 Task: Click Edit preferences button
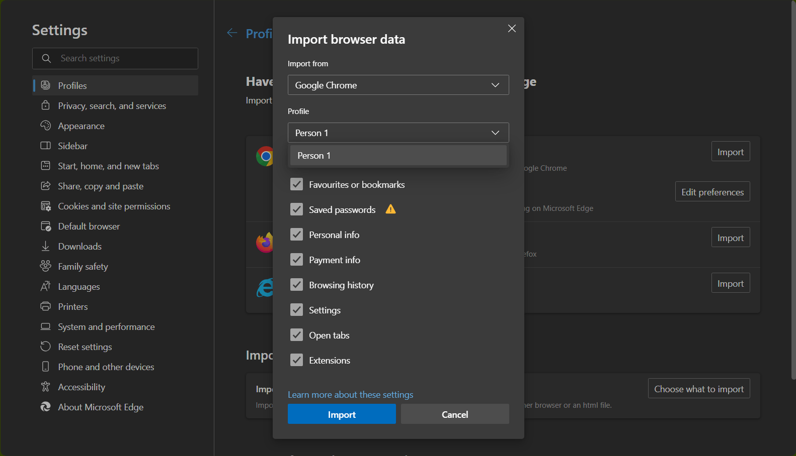coord(712,192)
